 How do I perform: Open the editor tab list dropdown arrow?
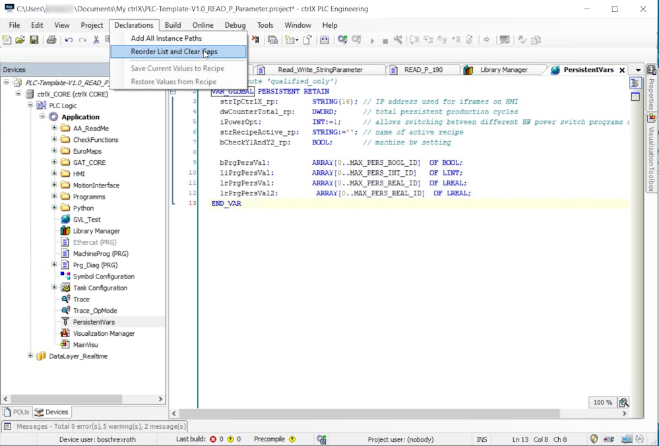pyautogui.click(x=638, y=70)
